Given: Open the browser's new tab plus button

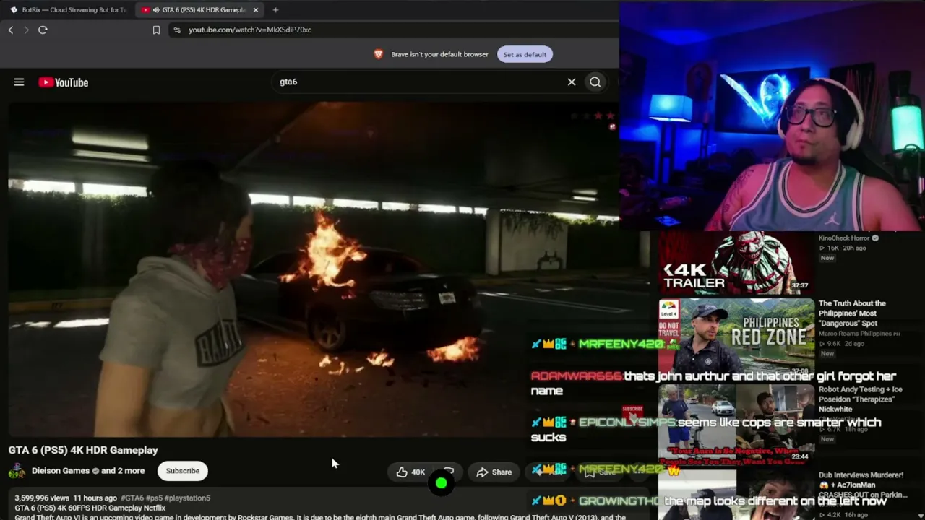Looking at the screenshot, I should tap(275, 10).
